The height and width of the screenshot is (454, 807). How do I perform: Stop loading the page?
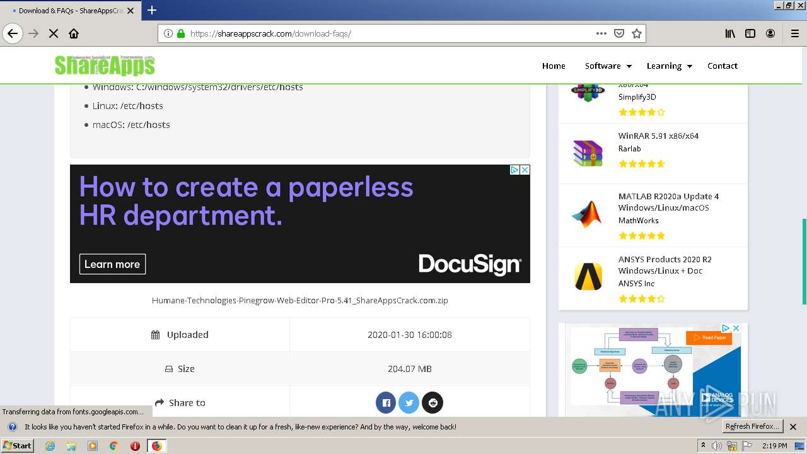click(54, 33)
